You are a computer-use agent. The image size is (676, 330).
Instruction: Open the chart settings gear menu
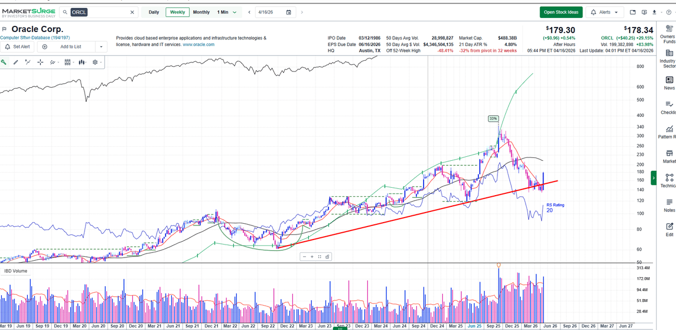tap(96, 62)
